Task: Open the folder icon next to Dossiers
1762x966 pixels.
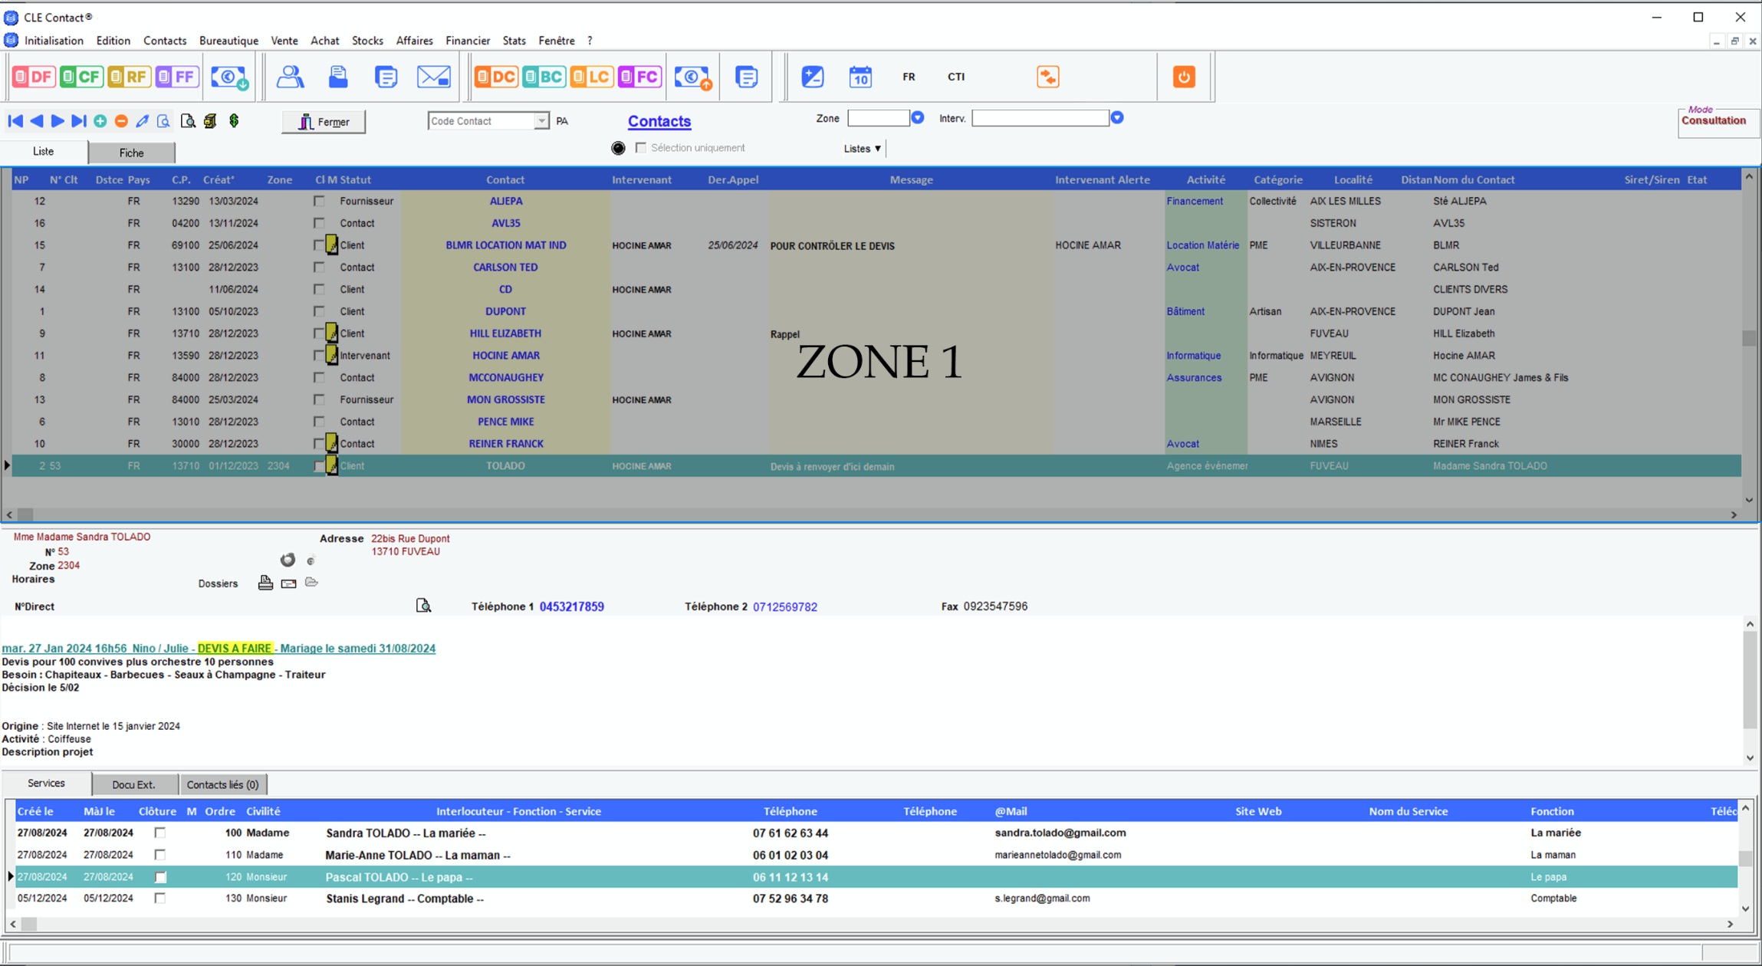Action: point(311,583)
